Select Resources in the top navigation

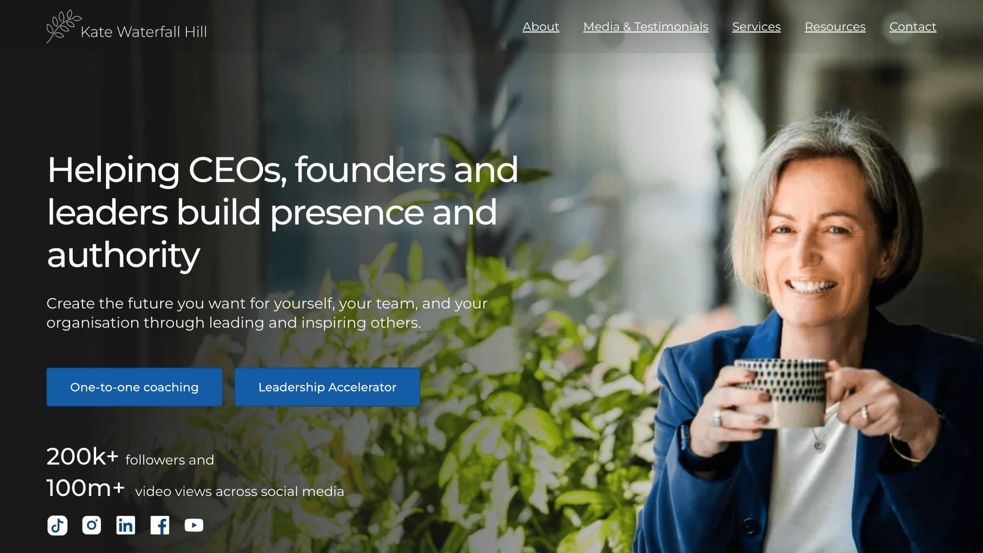(x=835, y=27)
